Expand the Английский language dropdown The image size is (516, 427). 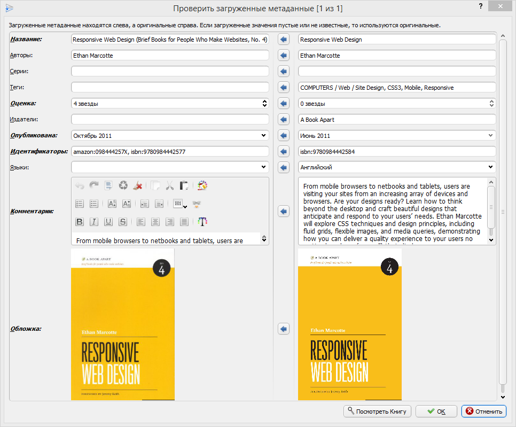[x=491, y=167]
